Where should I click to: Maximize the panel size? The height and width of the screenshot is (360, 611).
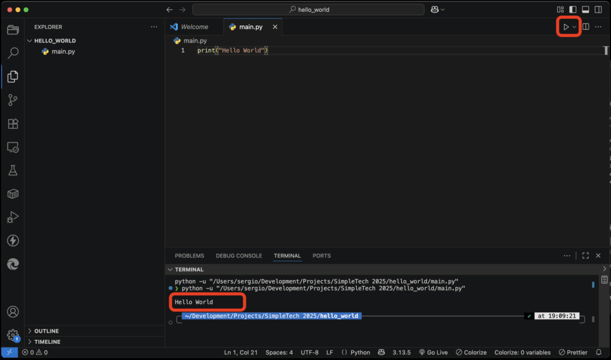(586, 256)
